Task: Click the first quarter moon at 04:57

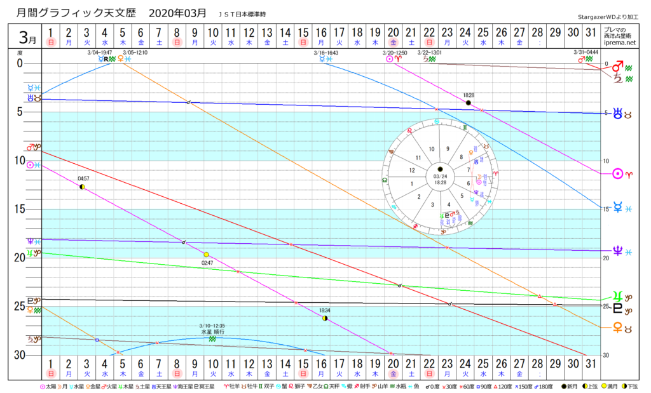Action: point(82,187)
